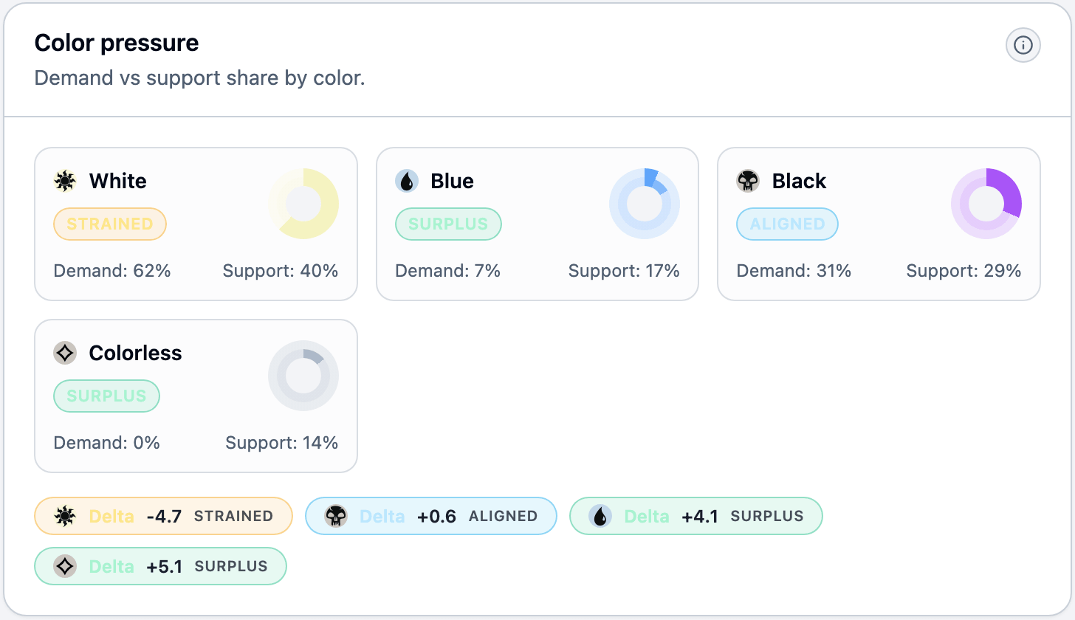Click the SURPLUS badge on Blue card
This screenshot has height=620, width=1075.
point(448,224)
